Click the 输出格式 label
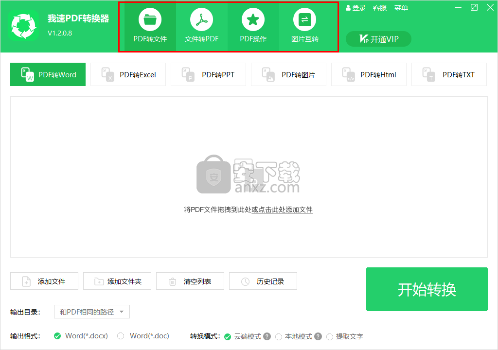The width and height of the screenshot is (498, 350). point(25,336)
